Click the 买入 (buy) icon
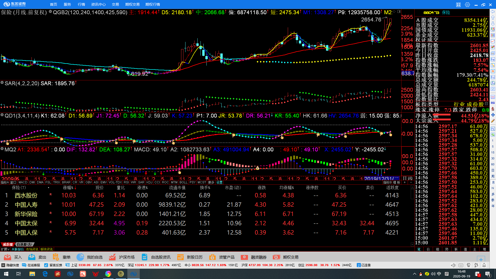The width and height of the screenshot is (496, 279). 7,257
